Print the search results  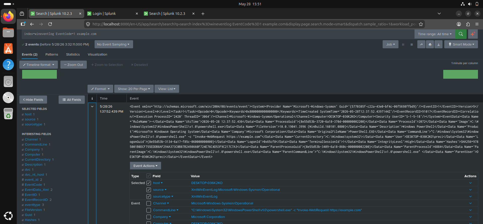[430, 44]
